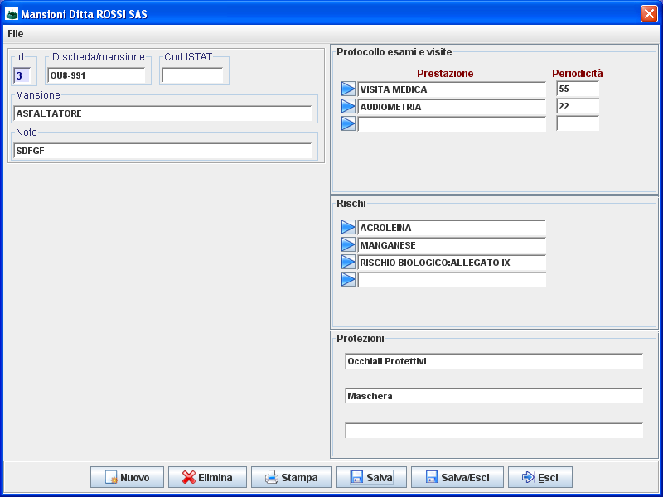Click the Occhiali Protettivi protection field
The image size is (663, 497).
coord(493,361)
